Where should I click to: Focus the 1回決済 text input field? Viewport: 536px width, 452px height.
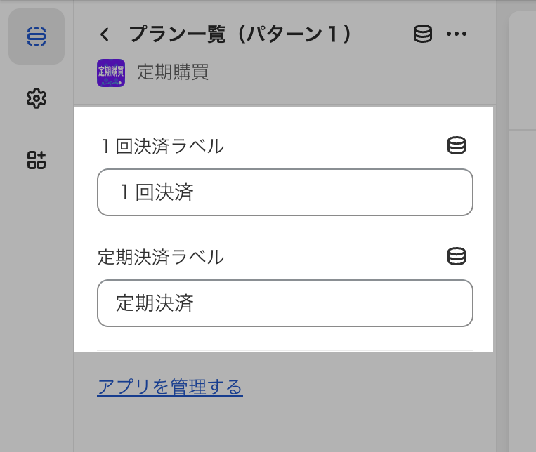pos(285,192)
